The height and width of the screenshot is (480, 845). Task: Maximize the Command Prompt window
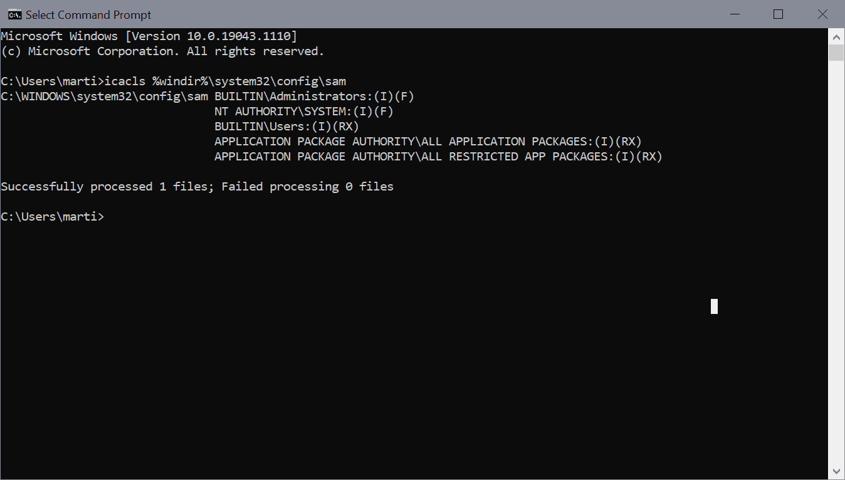tap(778, 14)
